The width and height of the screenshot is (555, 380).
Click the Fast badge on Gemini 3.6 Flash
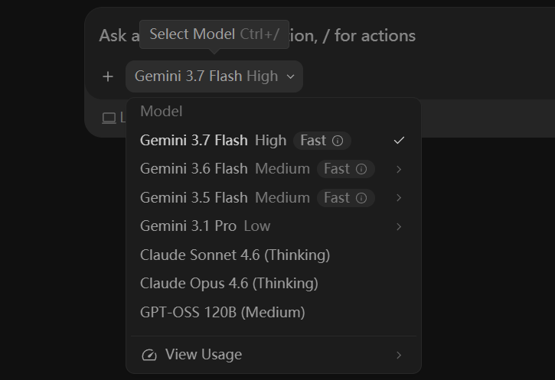[x=345, y=169]
